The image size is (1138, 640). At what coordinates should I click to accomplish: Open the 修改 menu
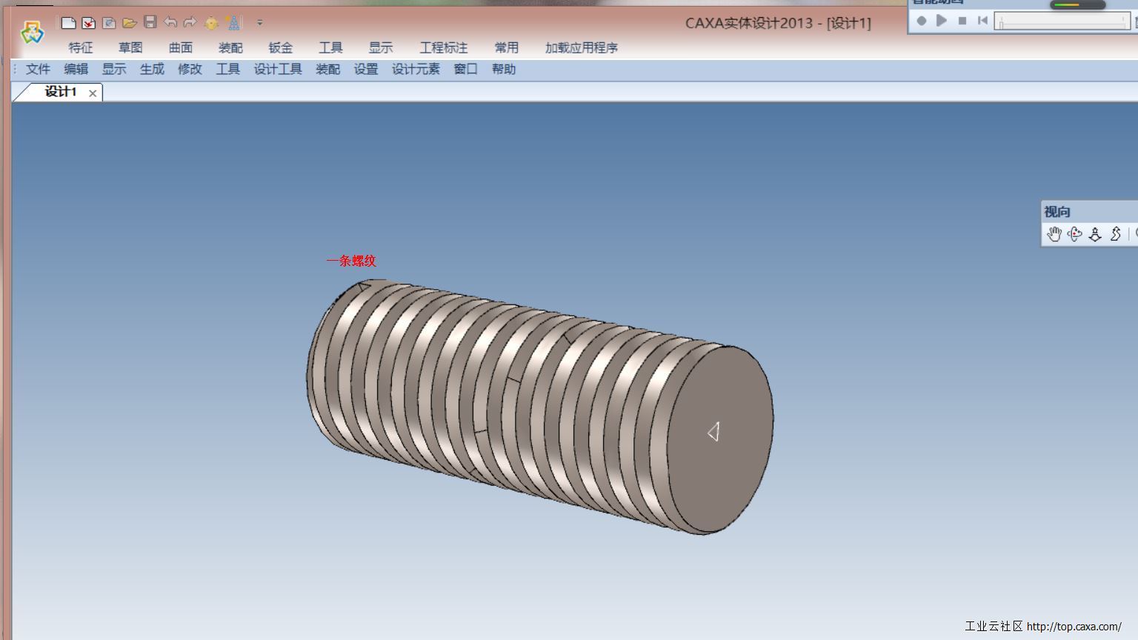point(190,69)
